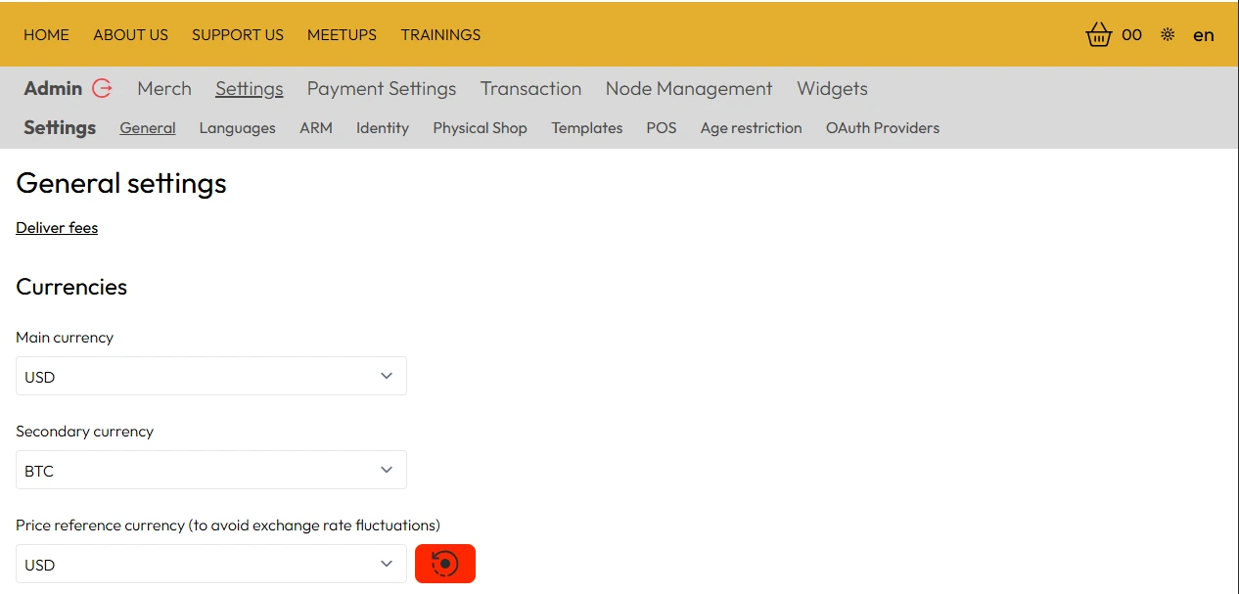Toggle the light/dark theme sun icon
The image size is (1239, 594).
1168,35
